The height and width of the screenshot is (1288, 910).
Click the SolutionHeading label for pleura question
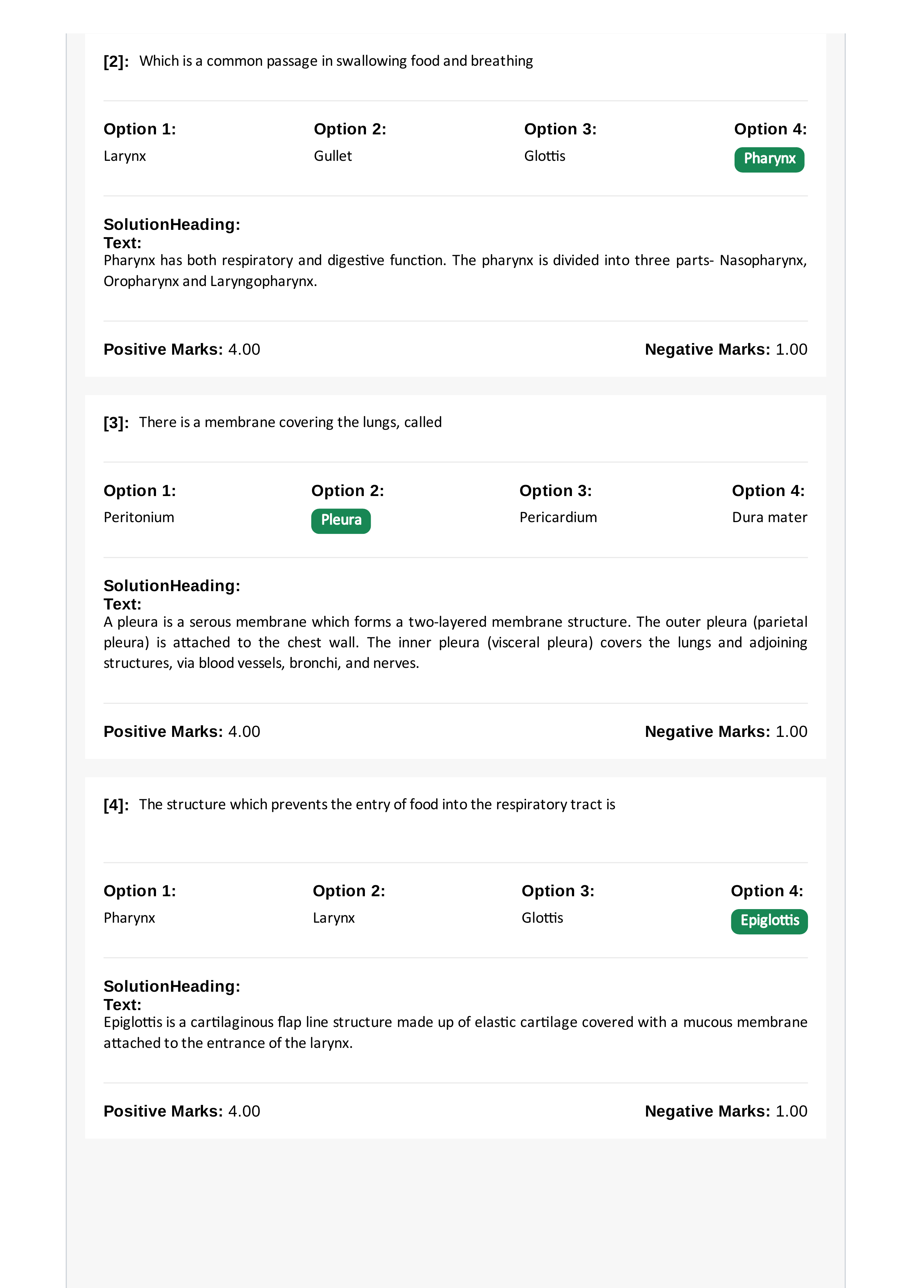[171, 586]
